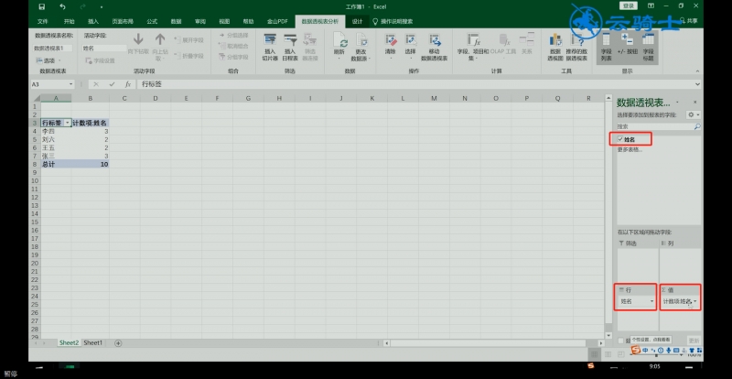Image resolution: width=732 pixels, height=379 pixels.
Task: Click the Save icon in title bar
Action: (42, 6)
